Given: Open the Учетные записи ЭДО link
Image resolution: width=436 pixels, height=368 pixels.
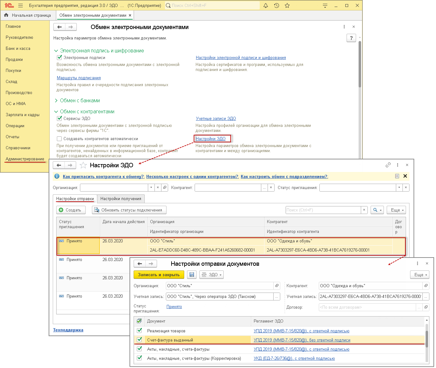Looking at the screenshot, I should tap(216, 118).
